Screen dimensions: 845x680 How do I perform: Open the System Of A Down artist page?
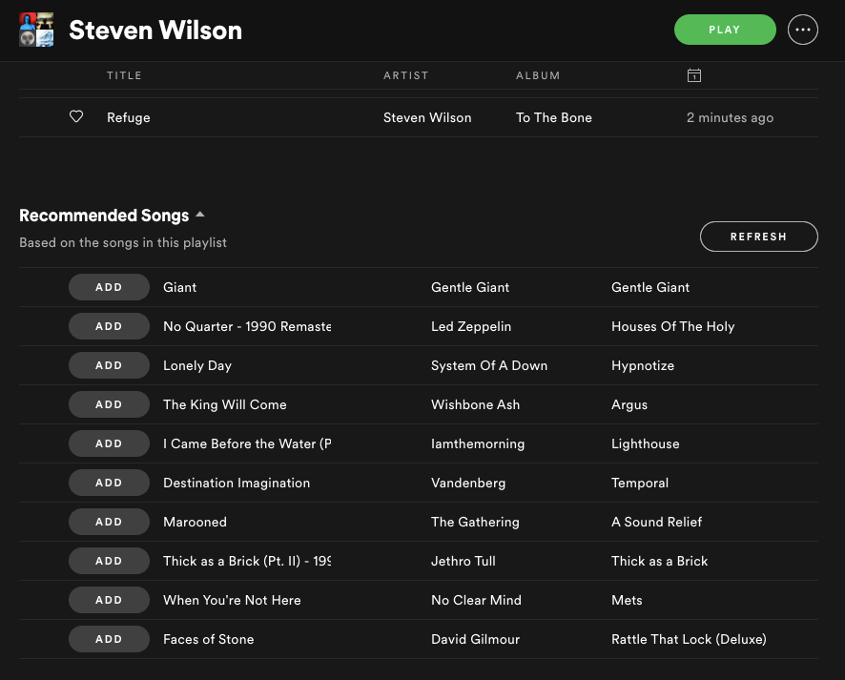tap(489, 365)
